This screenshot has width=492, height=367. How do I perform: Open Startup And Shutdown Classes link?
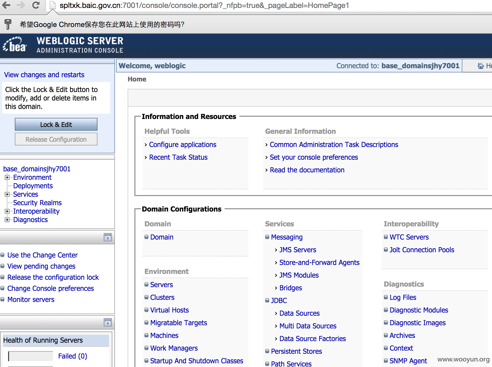197,361
